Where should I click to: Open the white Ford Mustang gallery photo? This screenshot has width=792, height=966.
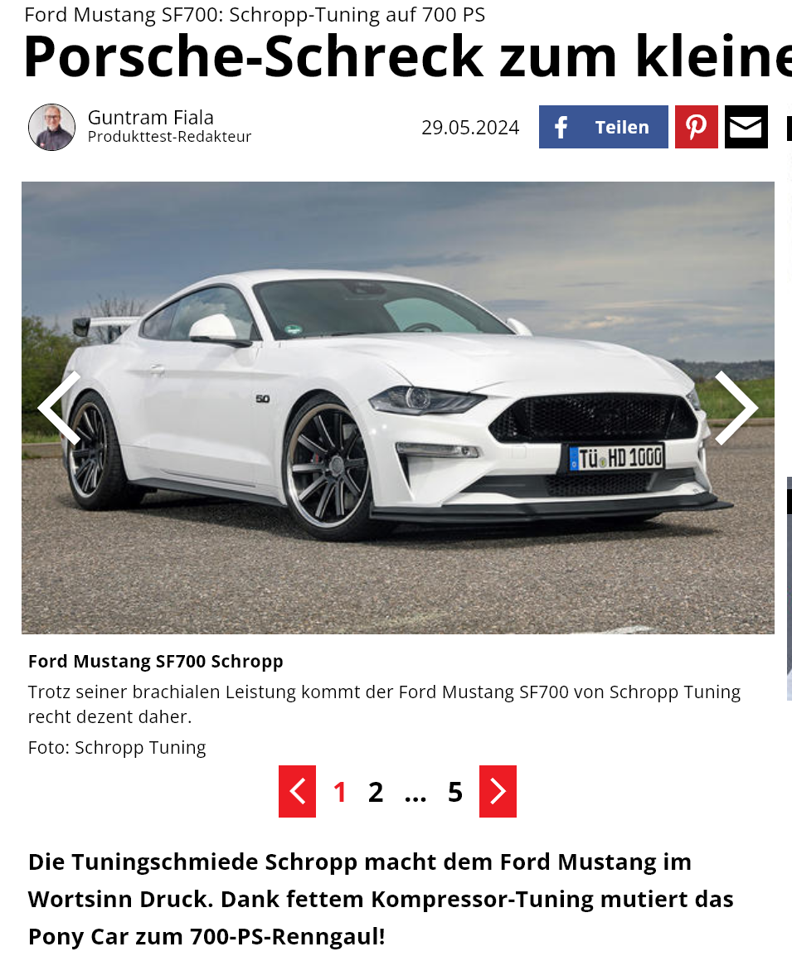point(397,407)
